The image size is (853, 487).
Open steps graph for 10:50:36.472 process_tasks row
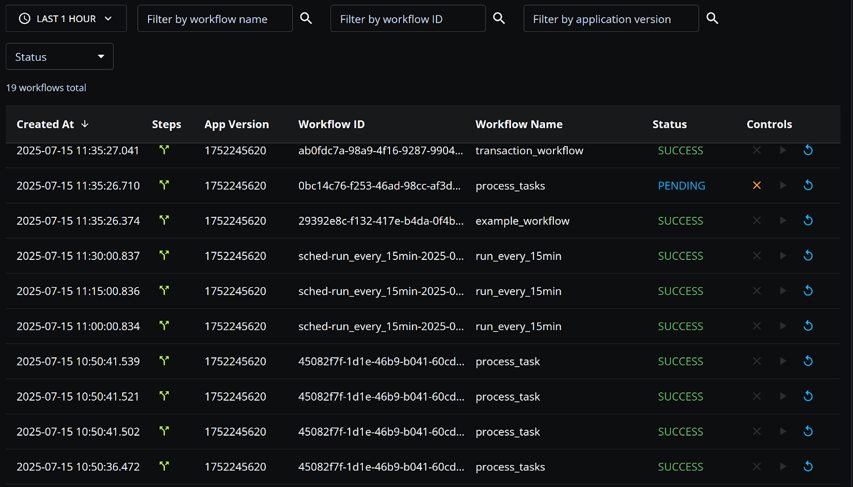point(164,467)
